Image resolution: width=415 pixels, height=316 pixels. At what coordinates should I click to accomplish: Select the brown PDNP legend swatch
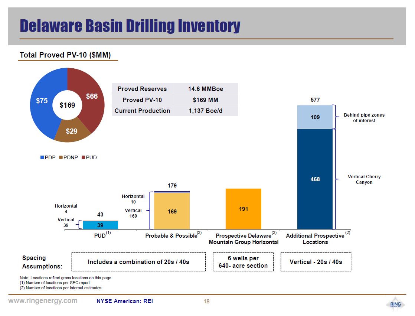click(61, 157)
